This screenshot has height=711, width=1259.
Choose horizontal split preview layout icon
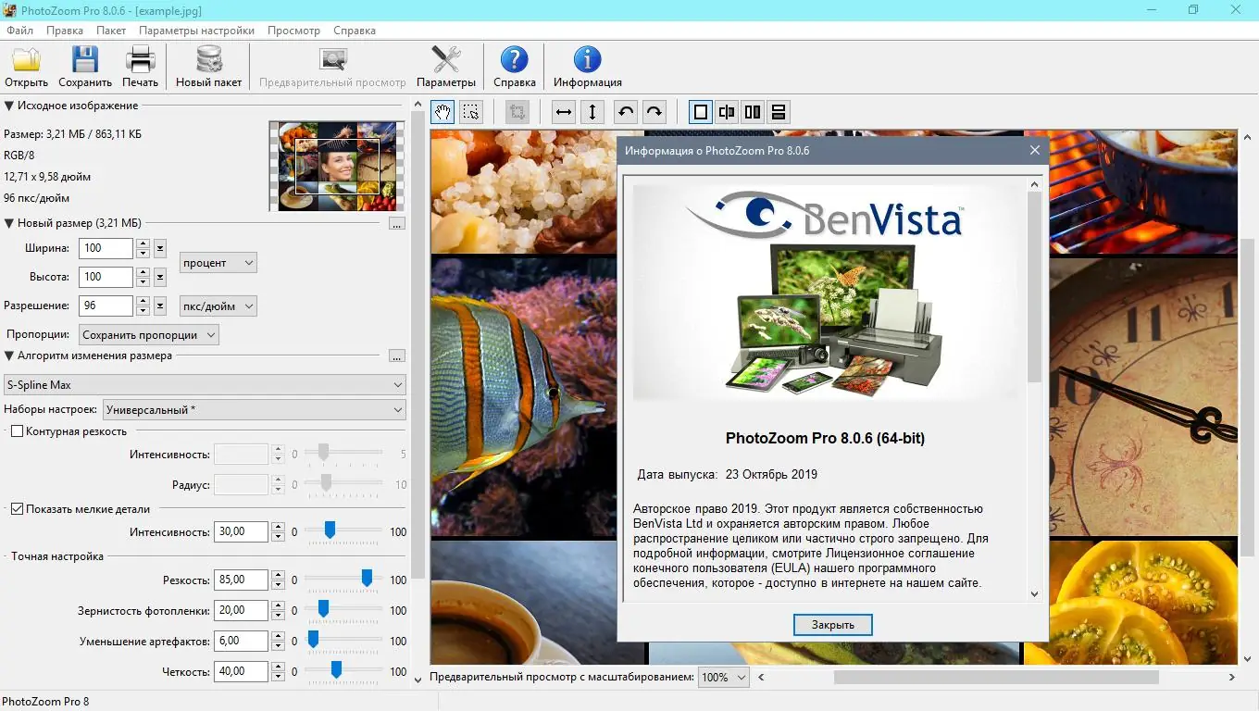click(x=779, y=112)
